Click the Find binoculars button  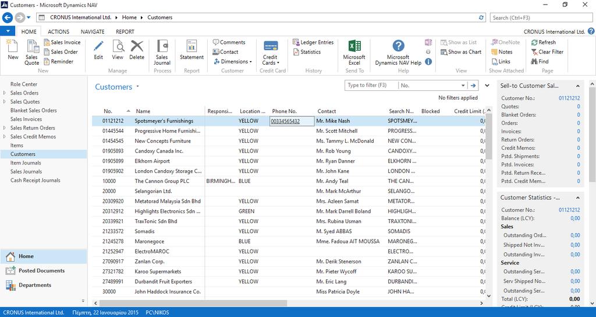(540, 61)
